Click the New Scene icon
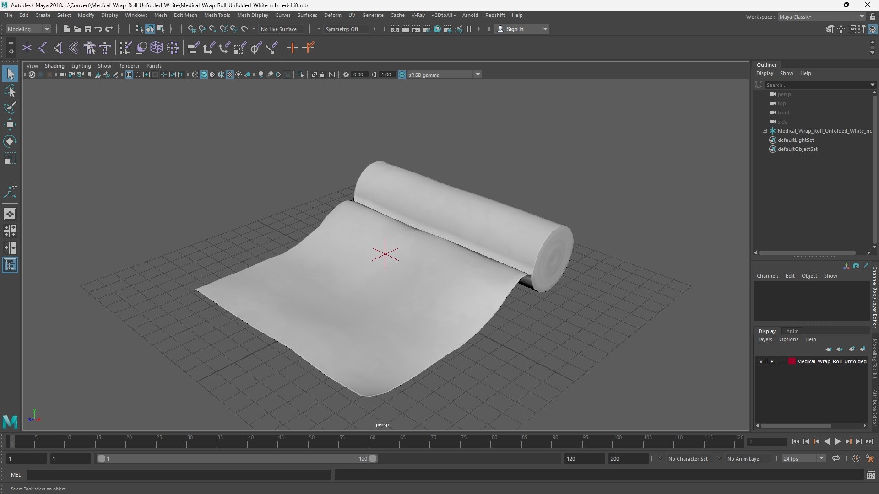 pos(66,29)
